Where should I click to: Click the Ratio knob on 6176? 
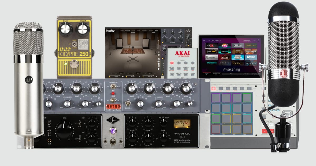click(164, 138)
